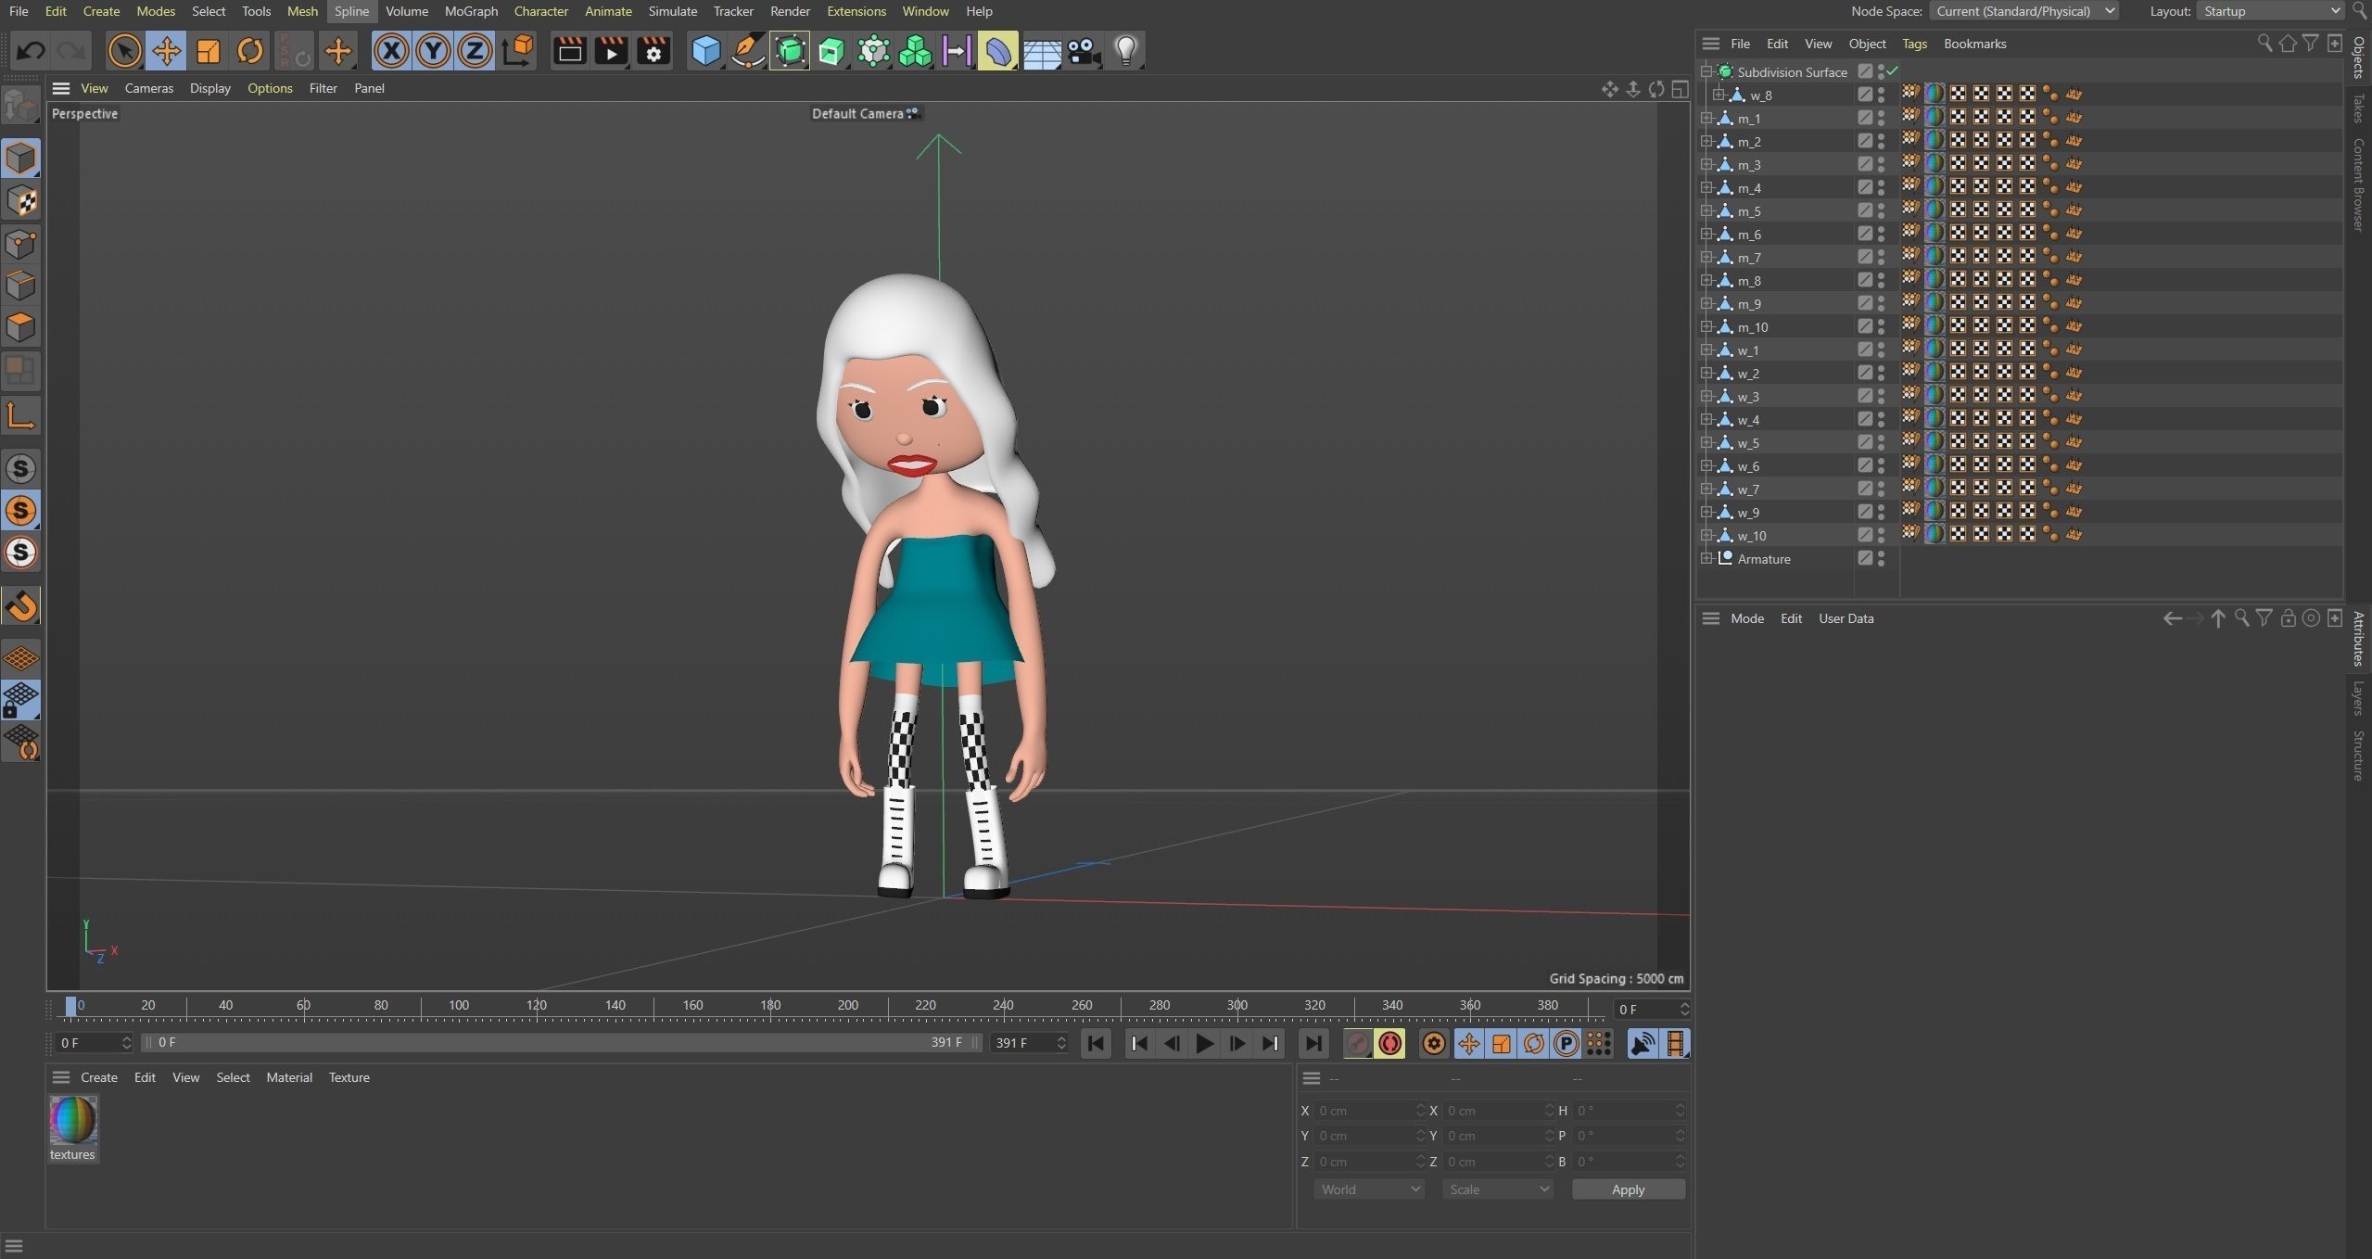Open viewport Cameras menu

tap(149, 88)
